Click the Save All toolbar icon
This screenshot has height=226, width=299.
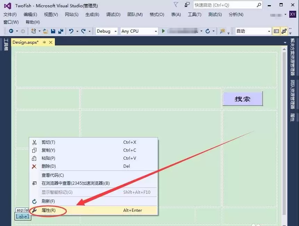click(60, 31)
